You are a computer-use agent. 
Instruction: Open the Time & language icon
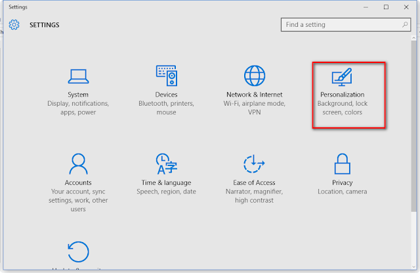click(x=166, y=163)
